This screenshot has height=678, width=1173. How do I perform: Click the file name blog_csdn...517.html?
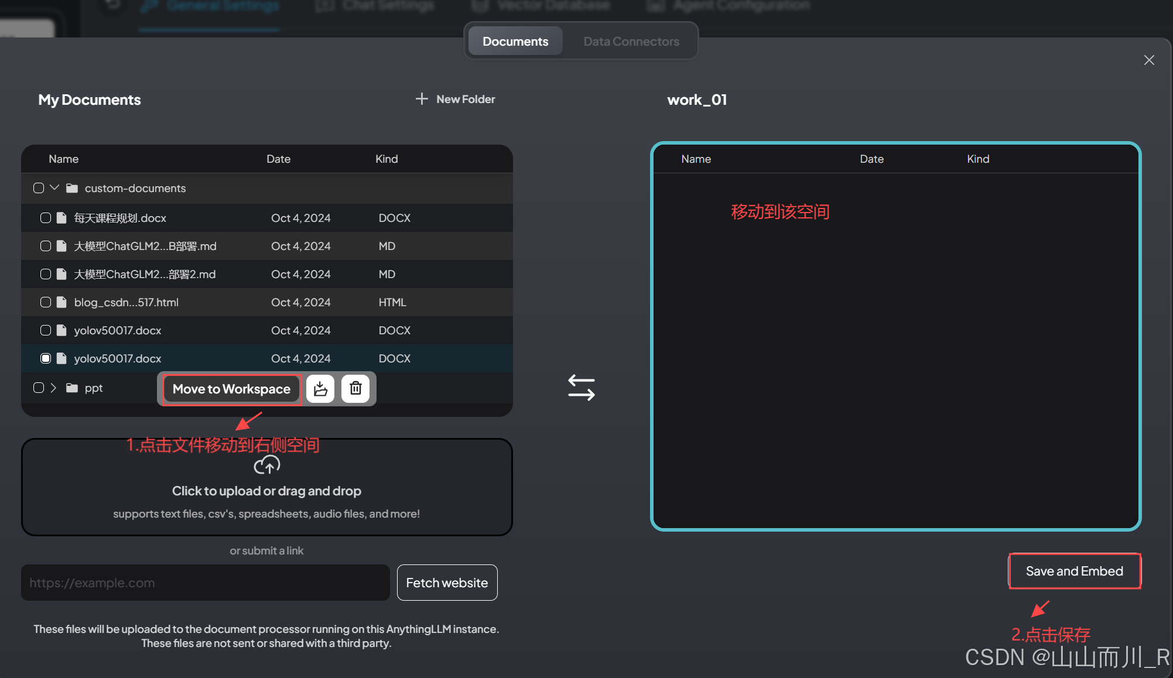126,303
